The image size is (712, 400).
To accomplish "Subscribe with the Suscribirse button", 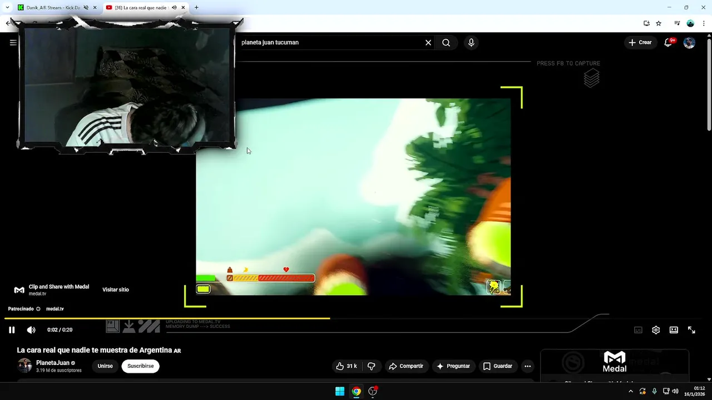I will [141, 366].
